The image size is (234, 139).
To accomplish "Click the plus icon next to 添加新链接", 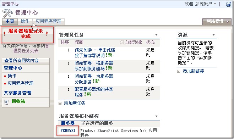I will [179, 71].
